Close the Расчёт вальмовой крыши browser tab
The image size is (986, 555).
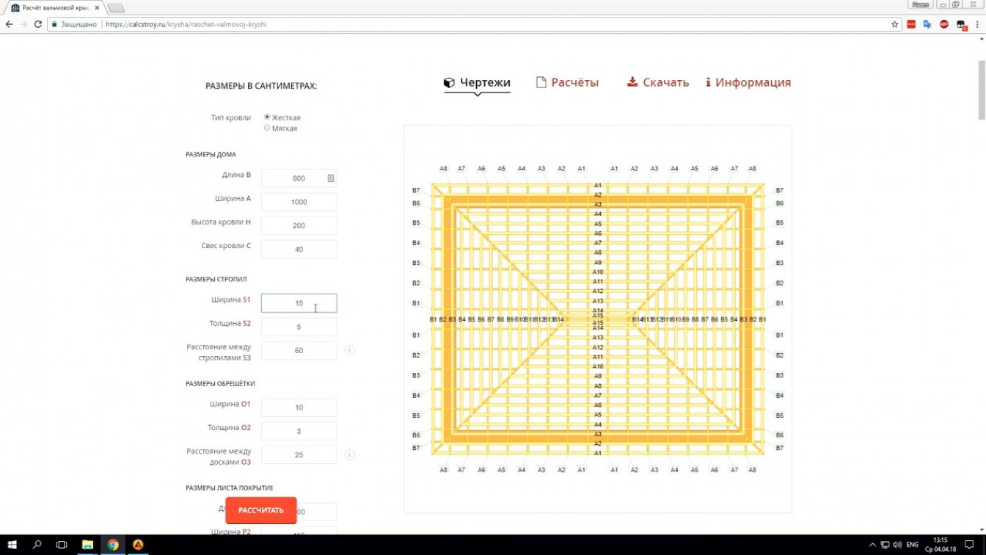[x=97, y=8]
